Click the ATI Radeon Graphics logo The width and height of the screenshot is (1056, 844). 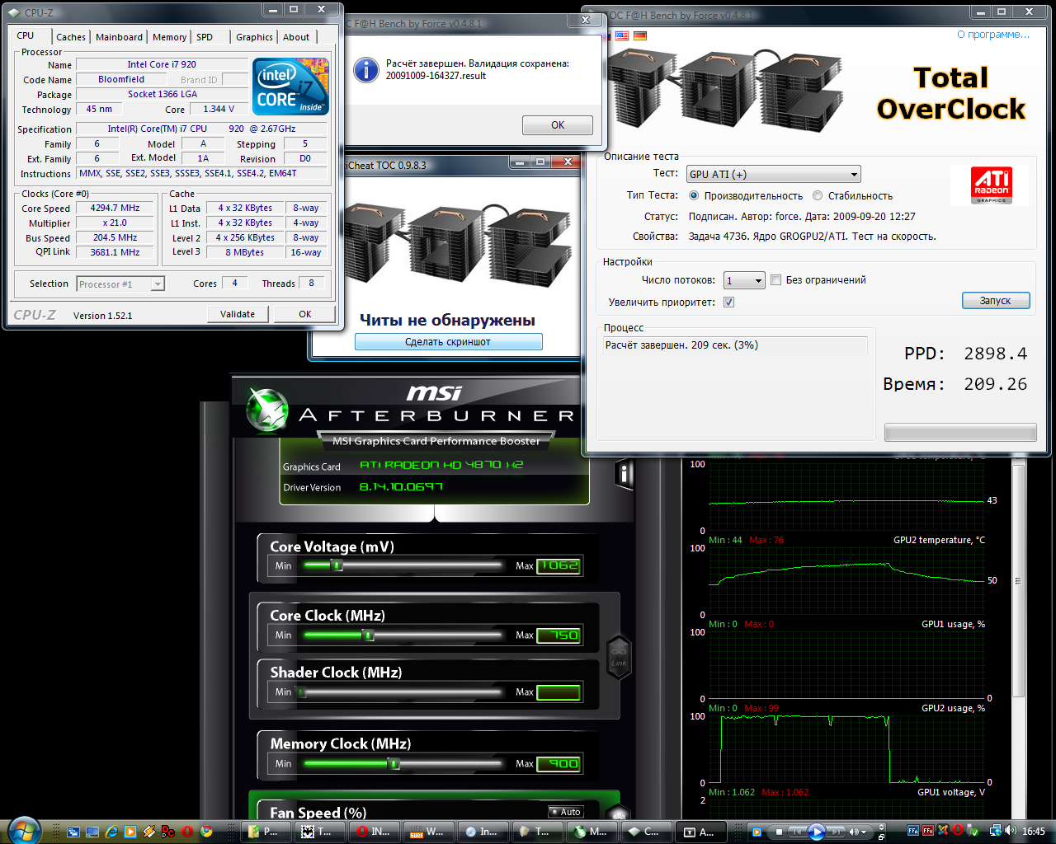tap(991, 185)
